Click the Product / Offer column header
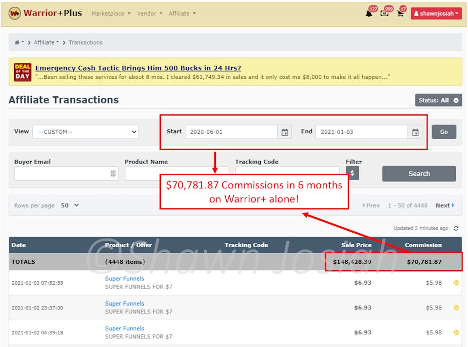468x347 pixels. point(128,245)
